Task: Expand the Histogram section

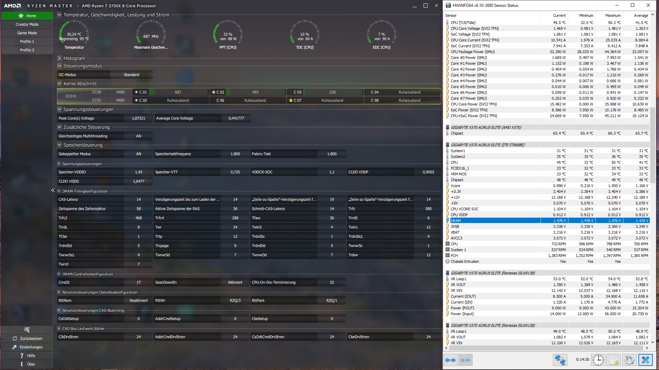Action: (59, 58)
